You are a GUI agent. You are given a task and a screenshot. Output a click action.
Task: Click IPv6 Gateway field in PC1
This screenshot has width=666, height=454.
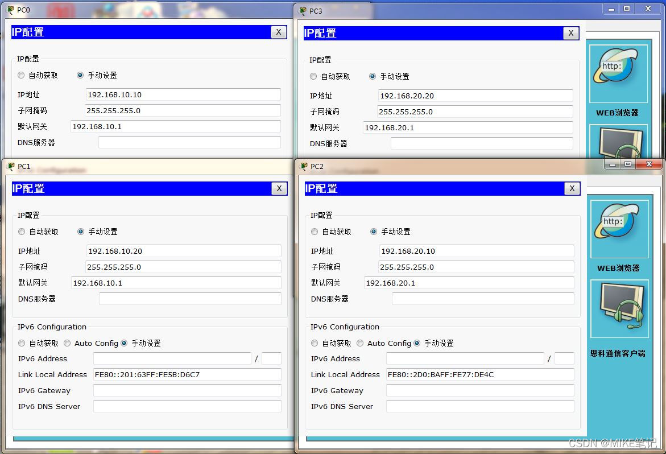click(187, 390)
